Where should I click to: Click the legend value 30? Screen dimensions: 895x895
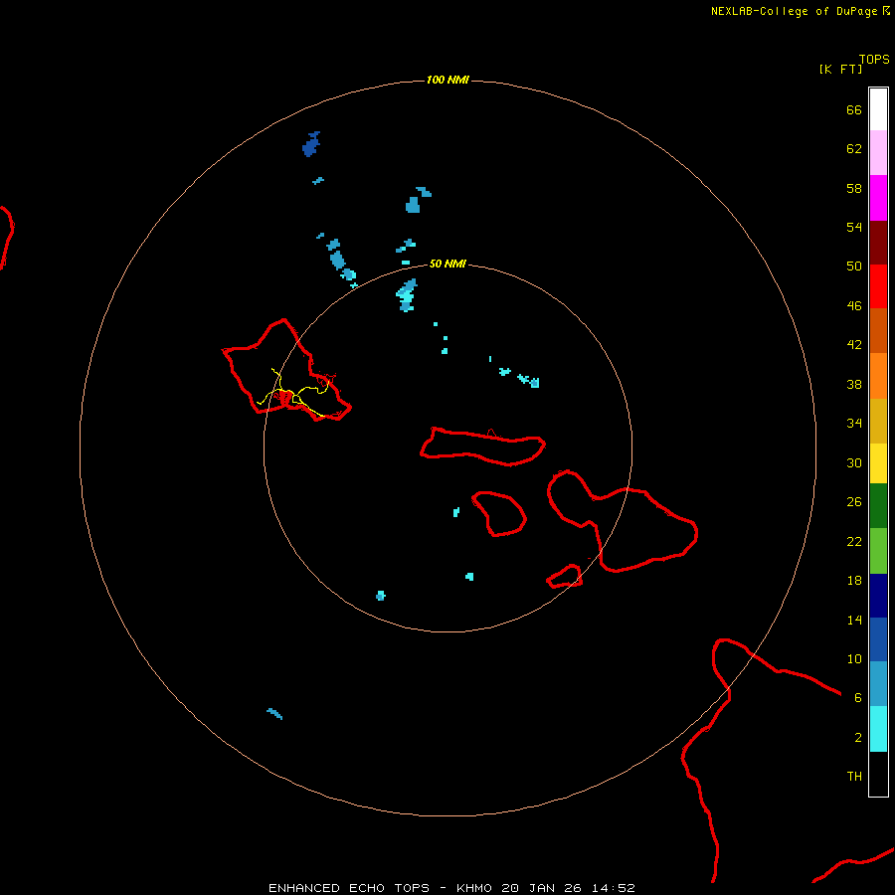point(854,462)
